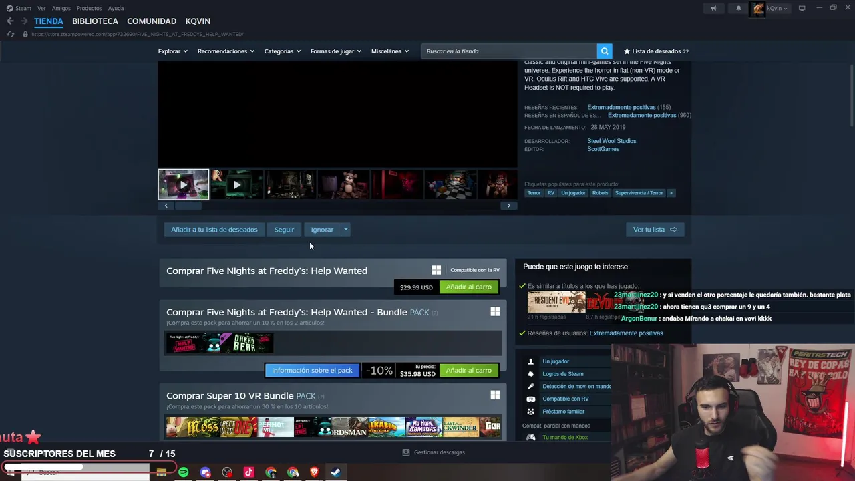
Task: Select the first trailer video thumbnail
Action: [183, 185]
